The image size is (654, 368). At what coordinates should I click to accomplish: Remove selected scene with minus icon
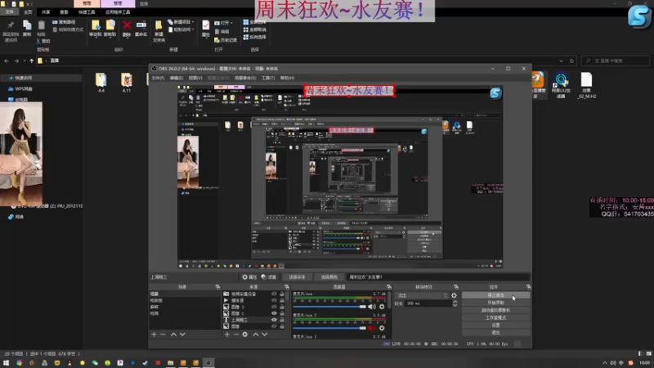coord(163,334)
